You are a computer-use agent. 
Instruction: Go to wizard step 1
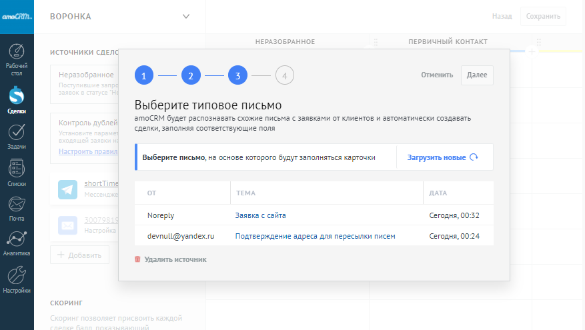[144, 75]
